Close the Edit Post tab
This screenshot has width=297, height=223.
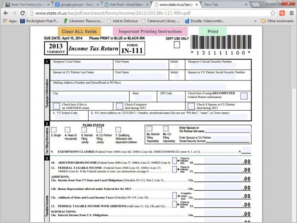tap(147, 5)
